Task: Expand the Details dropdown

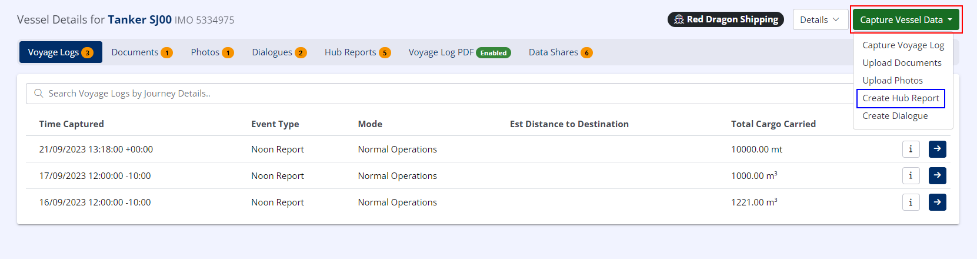Action: tap(819, 20)
